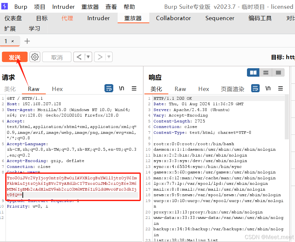Viewport: 295px width, 242px height.
Task: Click the Connection: close request header
Action: 29,167
